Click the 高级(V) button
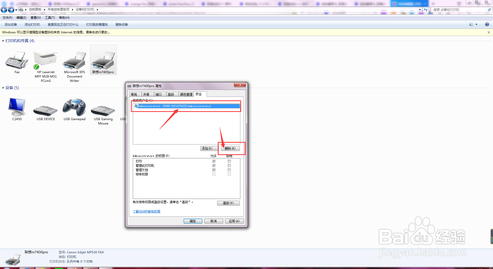This screenshot has height=269, width=493. coord(229,203)
